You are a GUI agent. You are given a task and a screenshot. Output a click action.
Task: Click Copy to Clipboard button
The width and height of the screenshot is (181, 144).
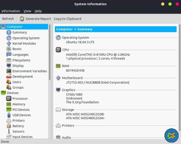(x=67, y=19)
